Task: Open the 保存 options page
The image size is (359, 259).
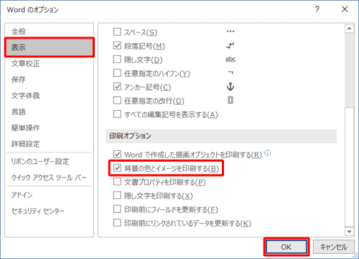Action: (19, 79)
